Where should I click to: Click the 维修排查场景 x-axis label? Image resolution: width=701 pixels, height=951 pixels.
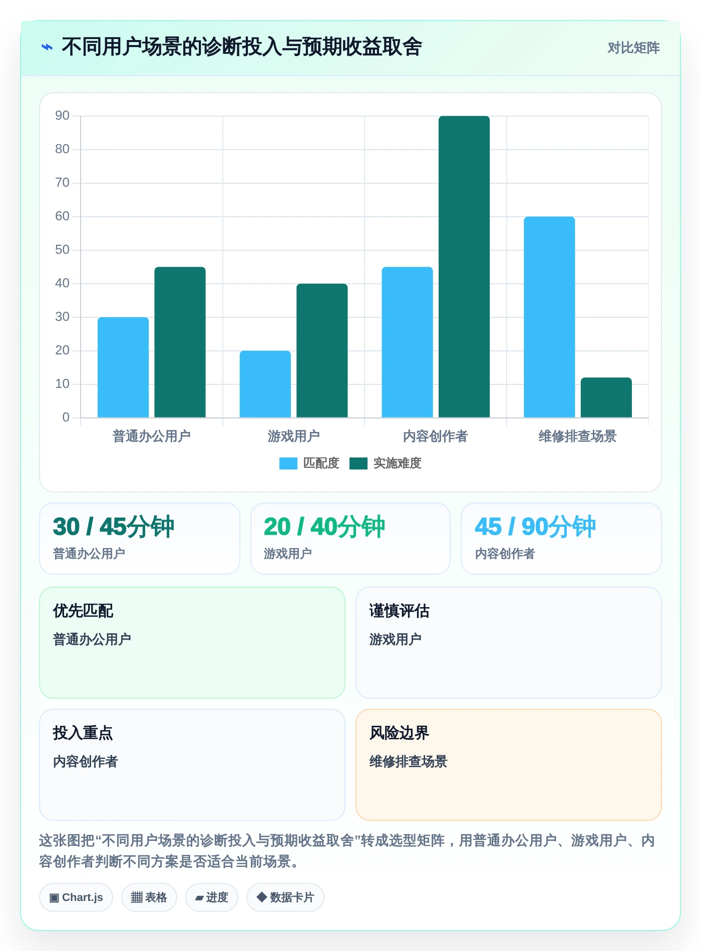(x=578, y=436)
